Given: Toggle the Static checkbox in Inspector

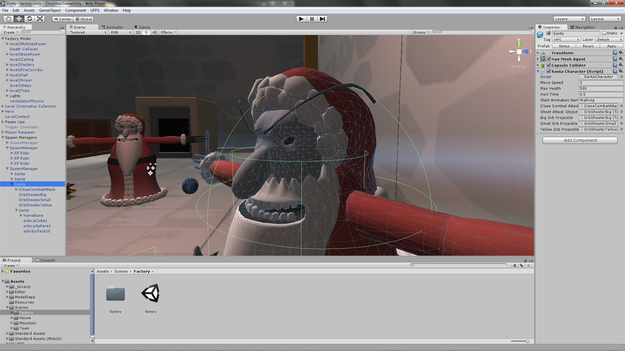Looking at the screenshot, I should (604, 33).
